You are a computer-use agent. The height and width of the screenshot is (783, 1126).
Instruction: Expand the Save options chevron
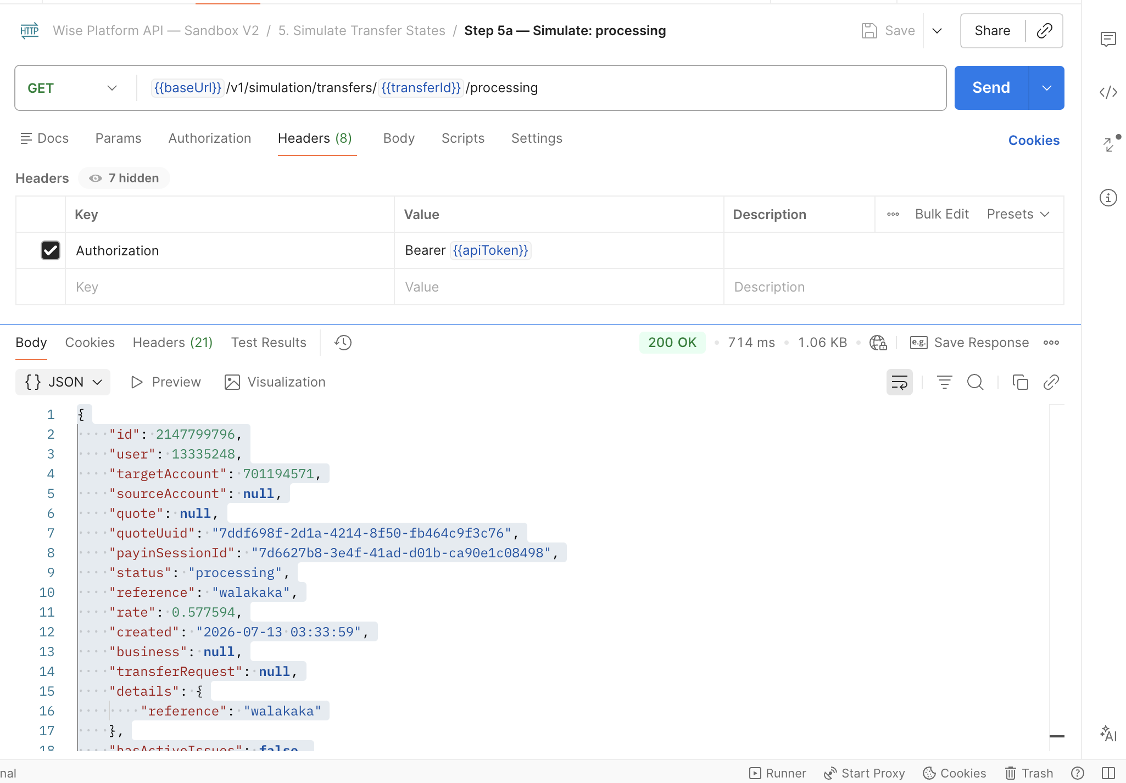click(x=937, y=31)
